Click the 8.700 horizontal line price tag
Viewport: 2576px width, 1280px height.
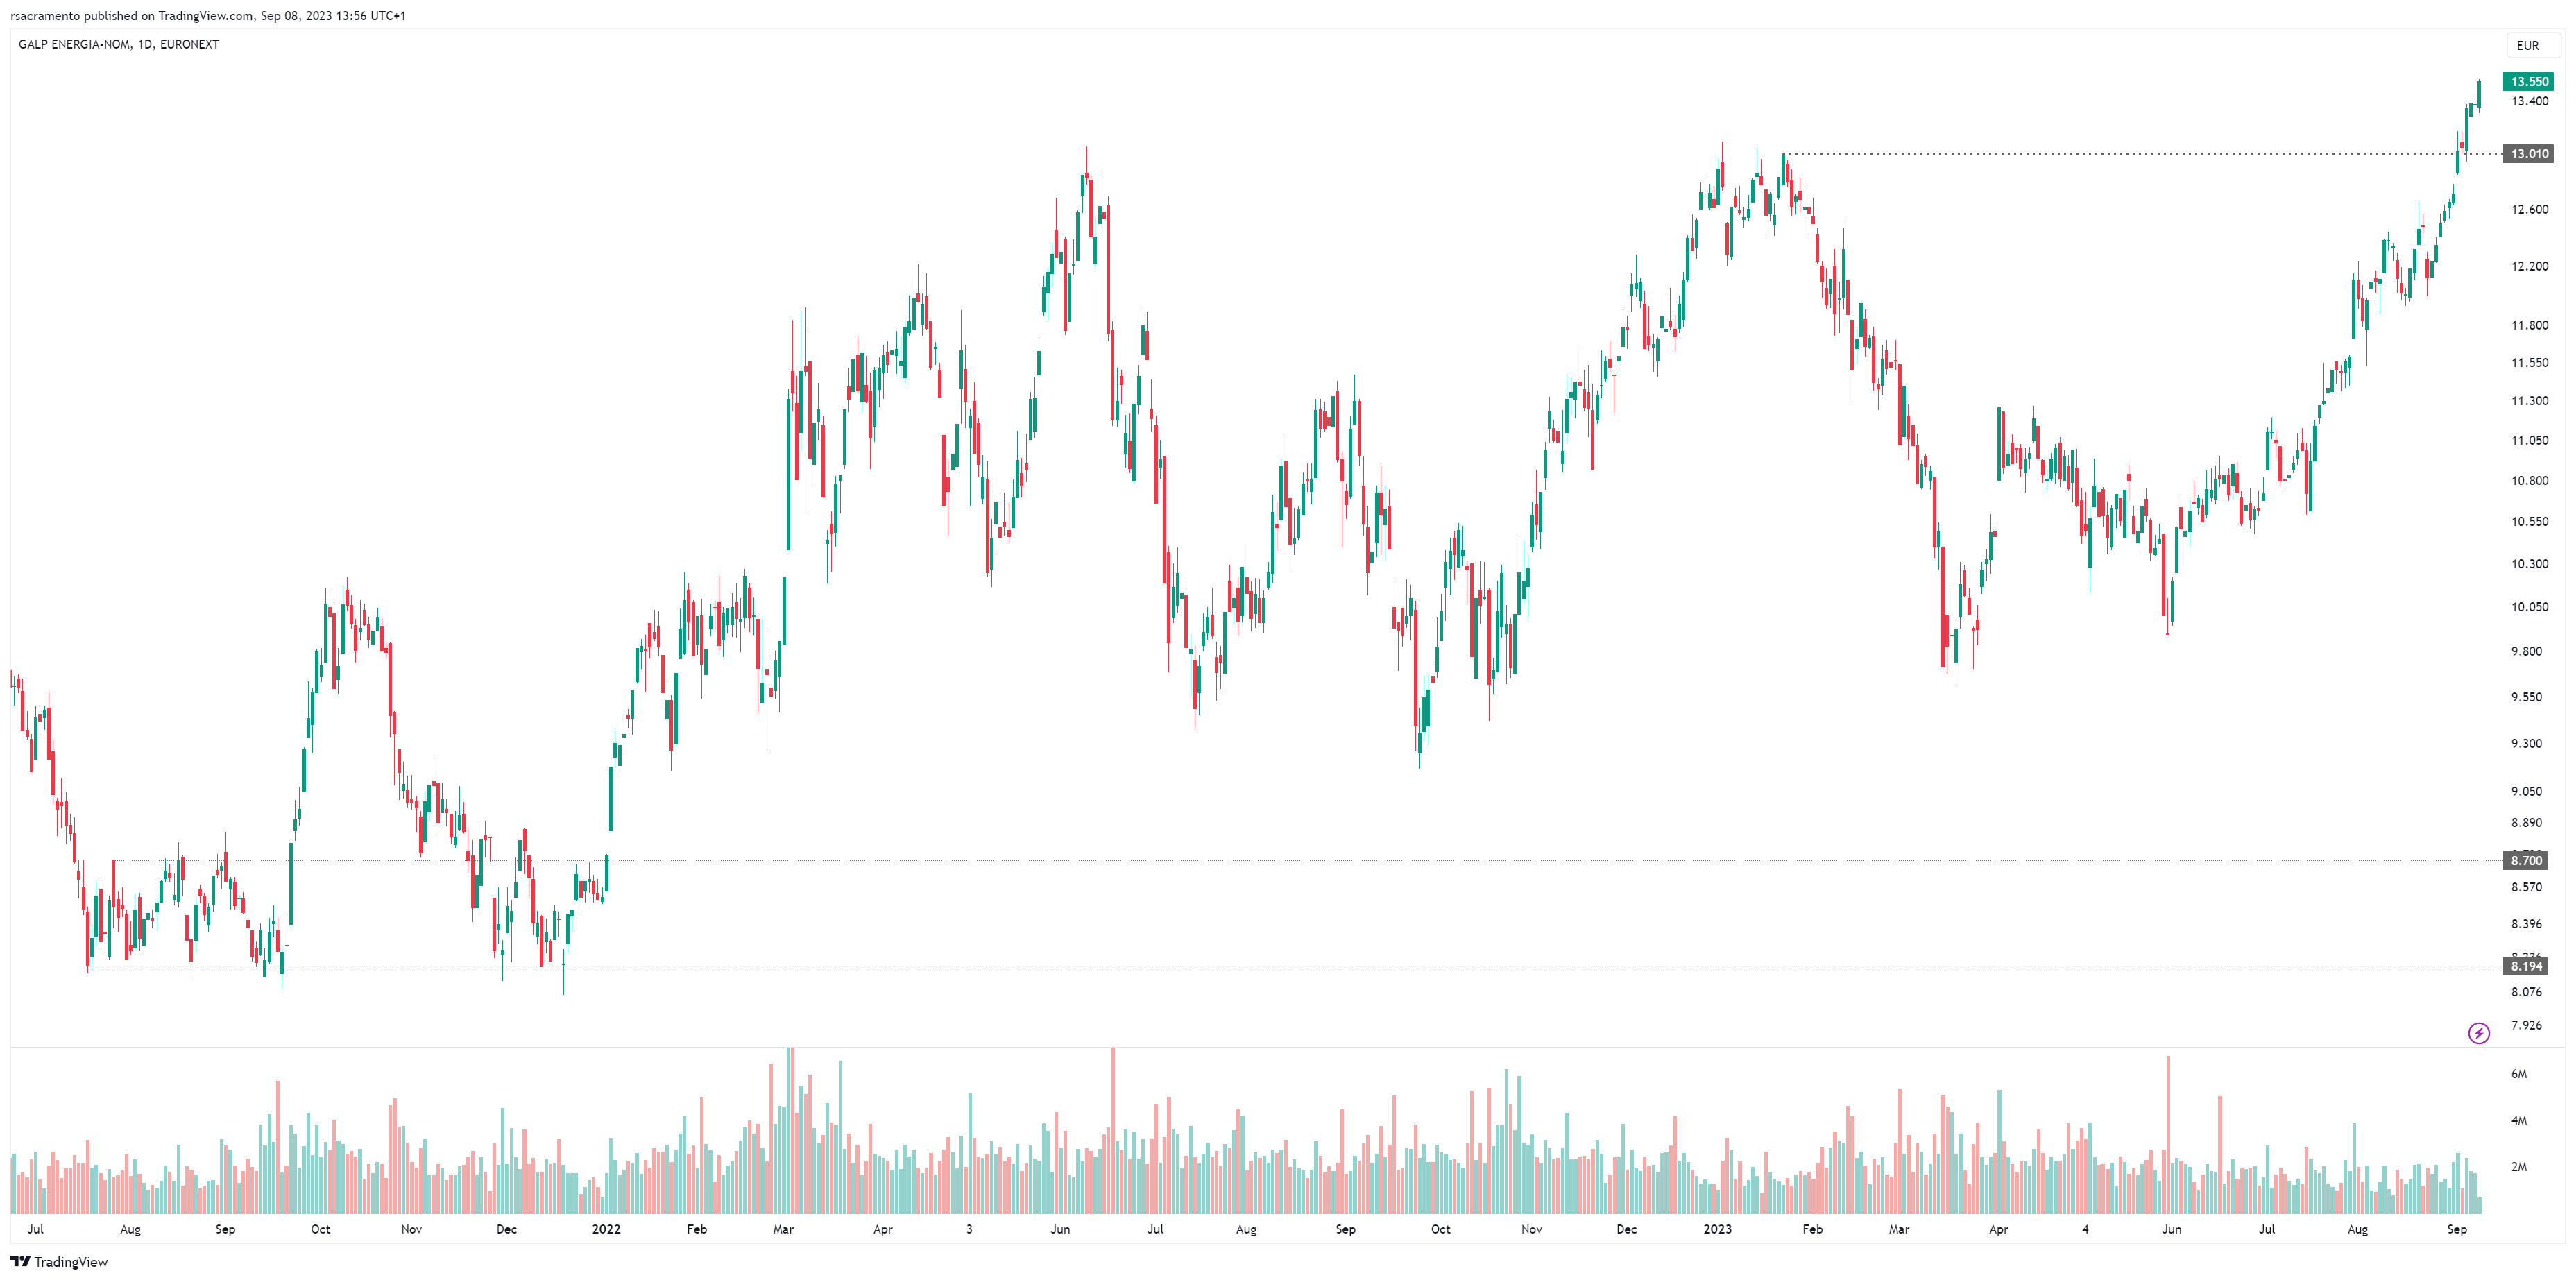tap(2527, 861)
